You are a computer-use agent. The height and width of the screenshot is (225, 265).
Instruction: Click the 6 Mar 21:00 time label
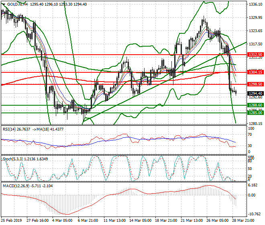[88, 221]
